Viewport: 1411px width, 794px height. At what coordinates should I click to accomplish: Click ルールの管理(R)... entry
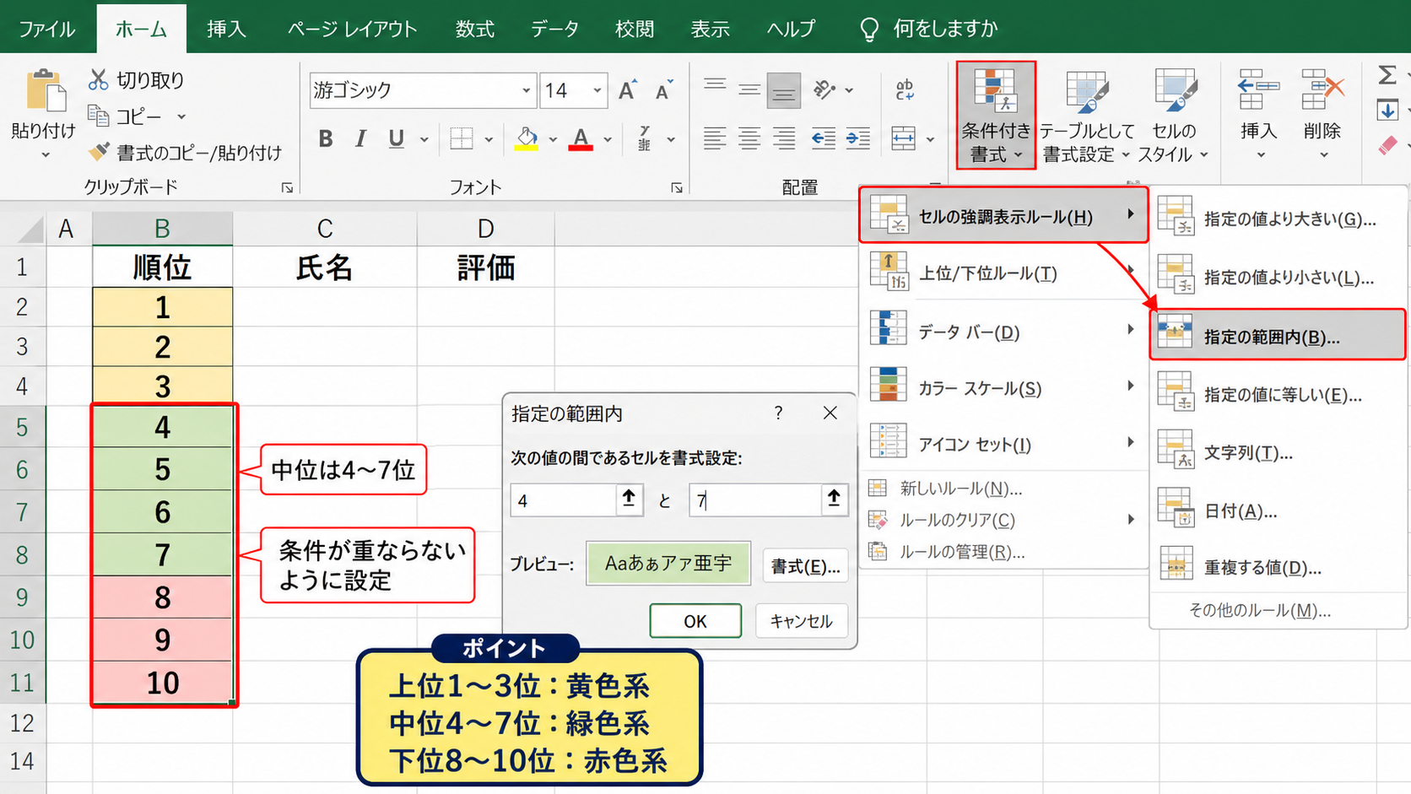coord(961,552)
